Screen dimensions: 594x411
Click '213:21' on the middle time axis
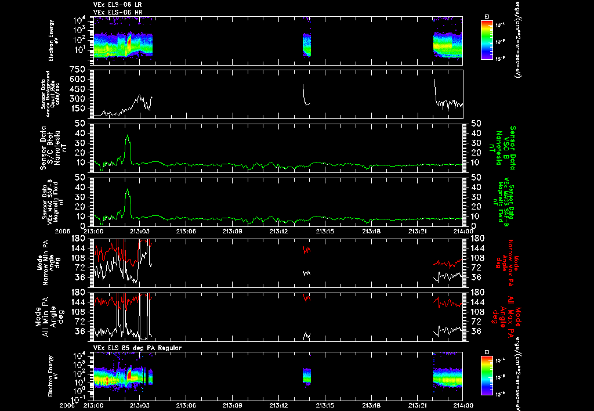click(418, 231)
